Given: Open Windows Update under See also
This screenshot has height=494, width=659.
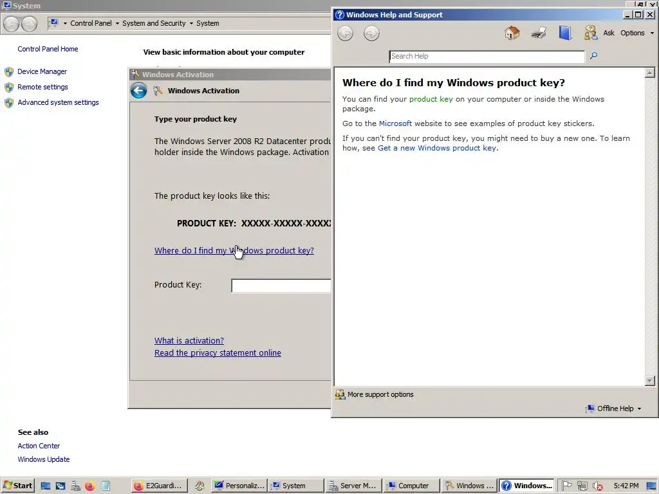Looking at the screenshot, I should [x=44, y=459].
